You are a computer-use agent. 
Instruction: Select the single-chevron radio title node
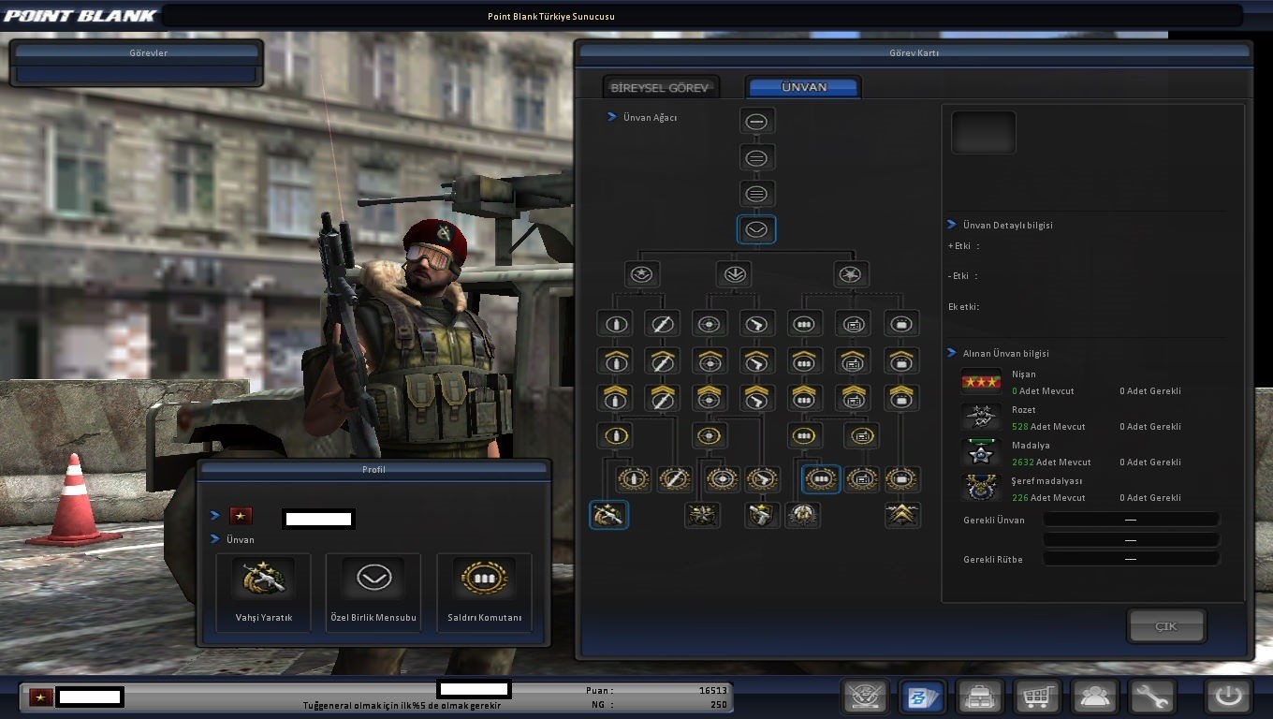853,360
